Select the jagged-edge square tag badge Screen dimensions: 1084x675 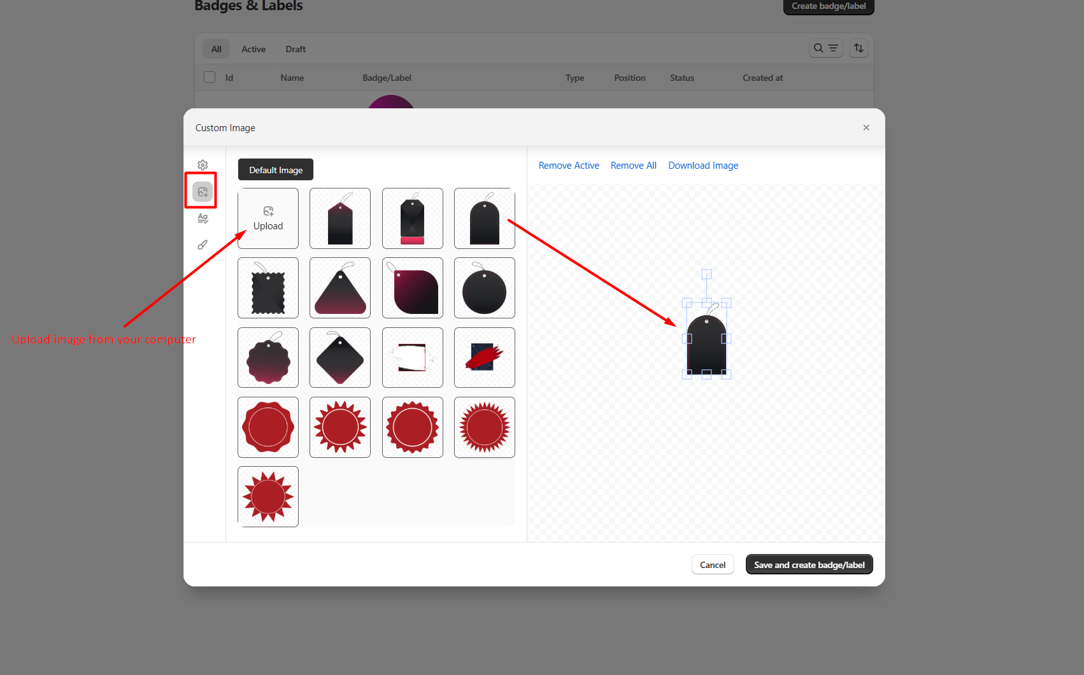click(x=268, y=288)
